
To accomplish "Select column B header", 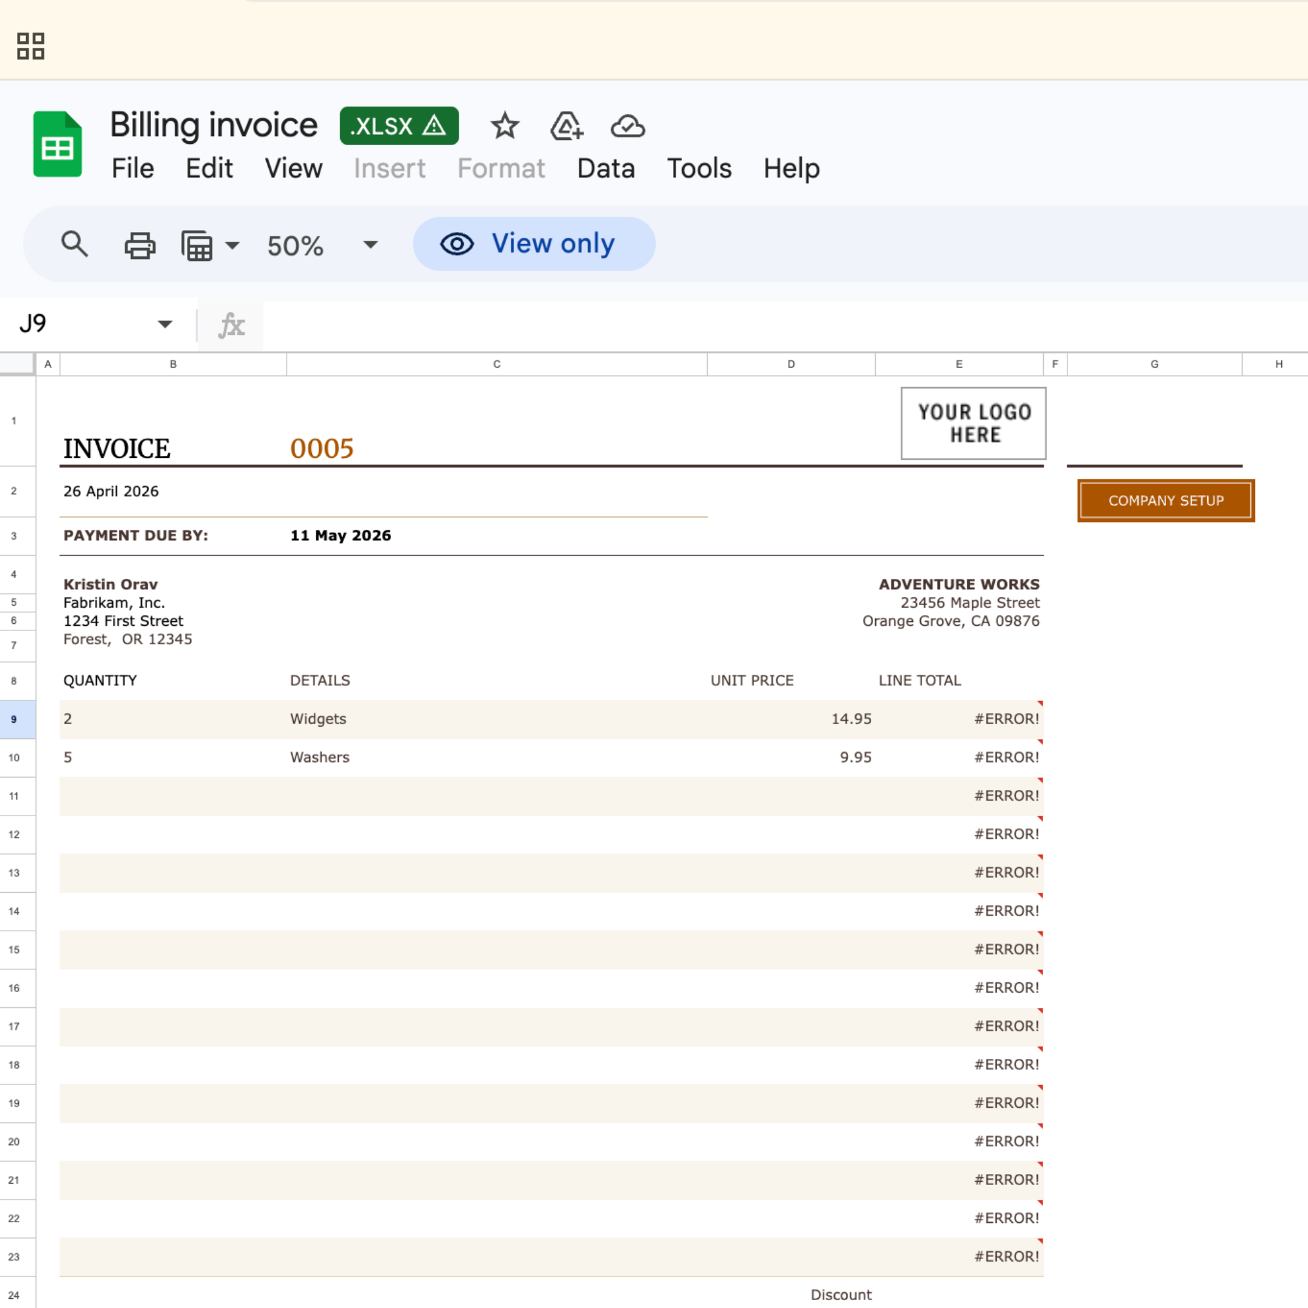I will click(x=173, y=364).
